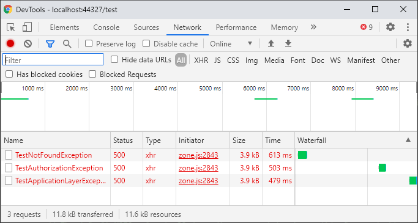Image resolution: width=418 pixels, height=223 pixels.
Task: Filter requests by JS
Action: 217,60
